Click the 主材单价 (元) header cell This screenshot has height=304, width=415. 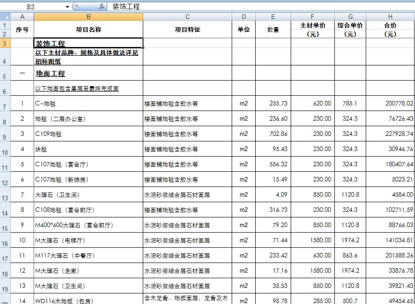click(313, 29)
